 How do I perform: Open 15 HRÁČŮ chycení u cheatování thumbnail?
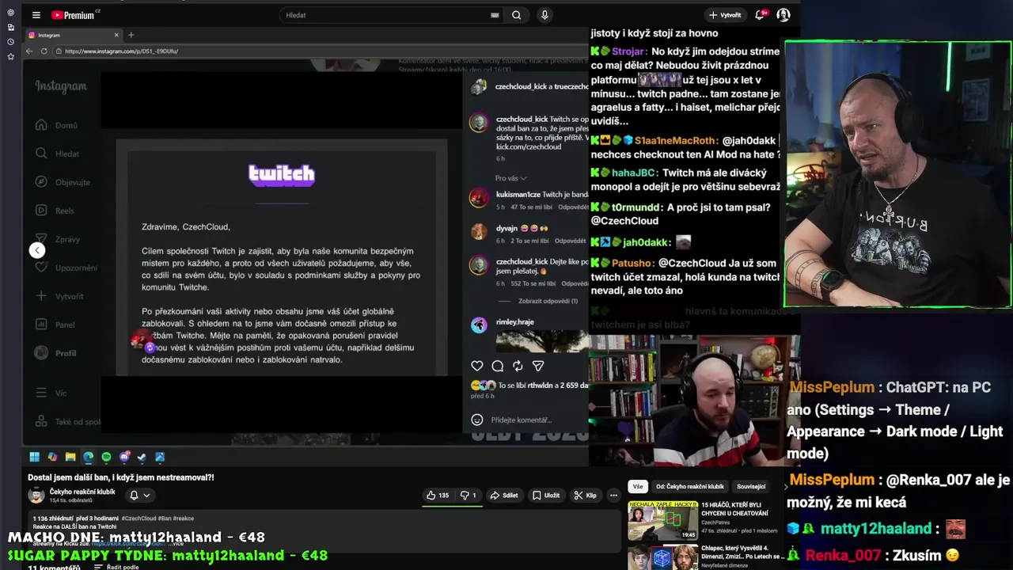point(663,521)
